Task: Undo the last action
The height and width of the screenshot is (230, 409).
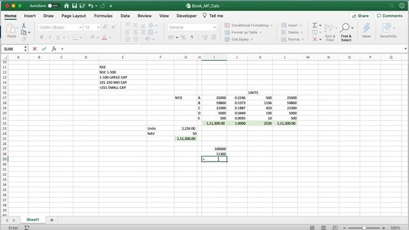Action: [91, 6]
